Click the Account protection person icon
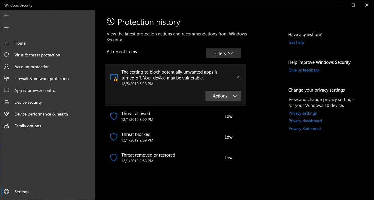This screenshot has width=374, height=200. 6,67
